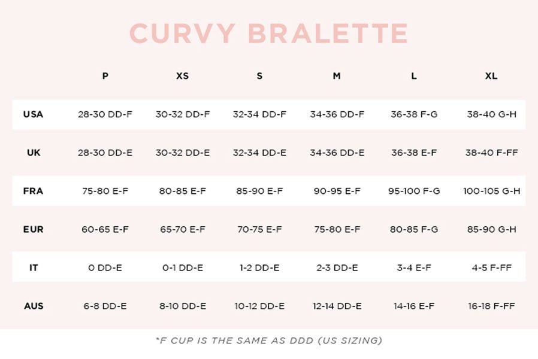This screenshot has width=538, height=359.
Task: Click the IT 0 DD-E cell
Action: [105, 267]
